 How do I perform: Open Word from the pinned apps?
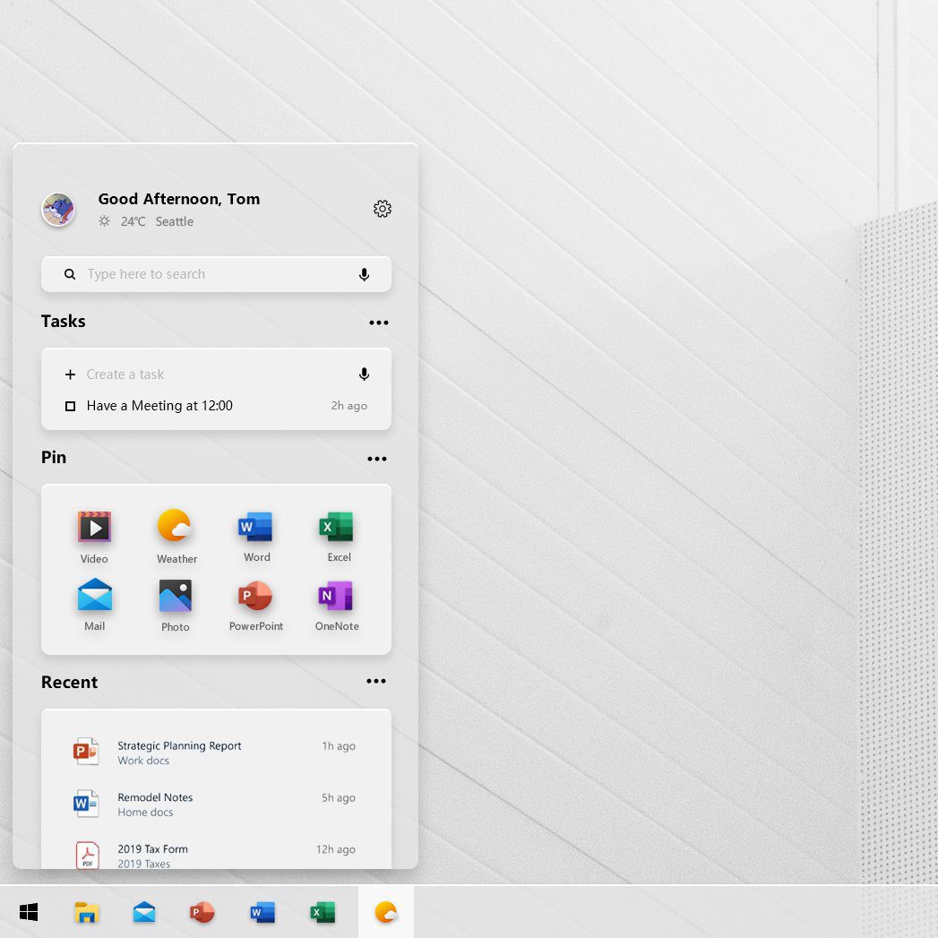[256, 537]
